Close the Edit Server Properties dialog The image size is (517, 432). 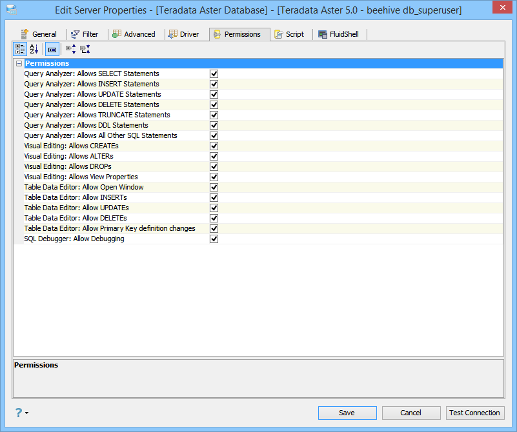point(502,7)
